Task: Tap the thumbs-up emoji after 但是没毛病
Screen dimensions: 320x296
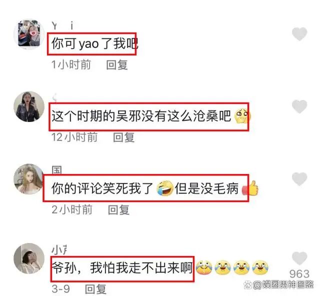Action: coord(250,188)
